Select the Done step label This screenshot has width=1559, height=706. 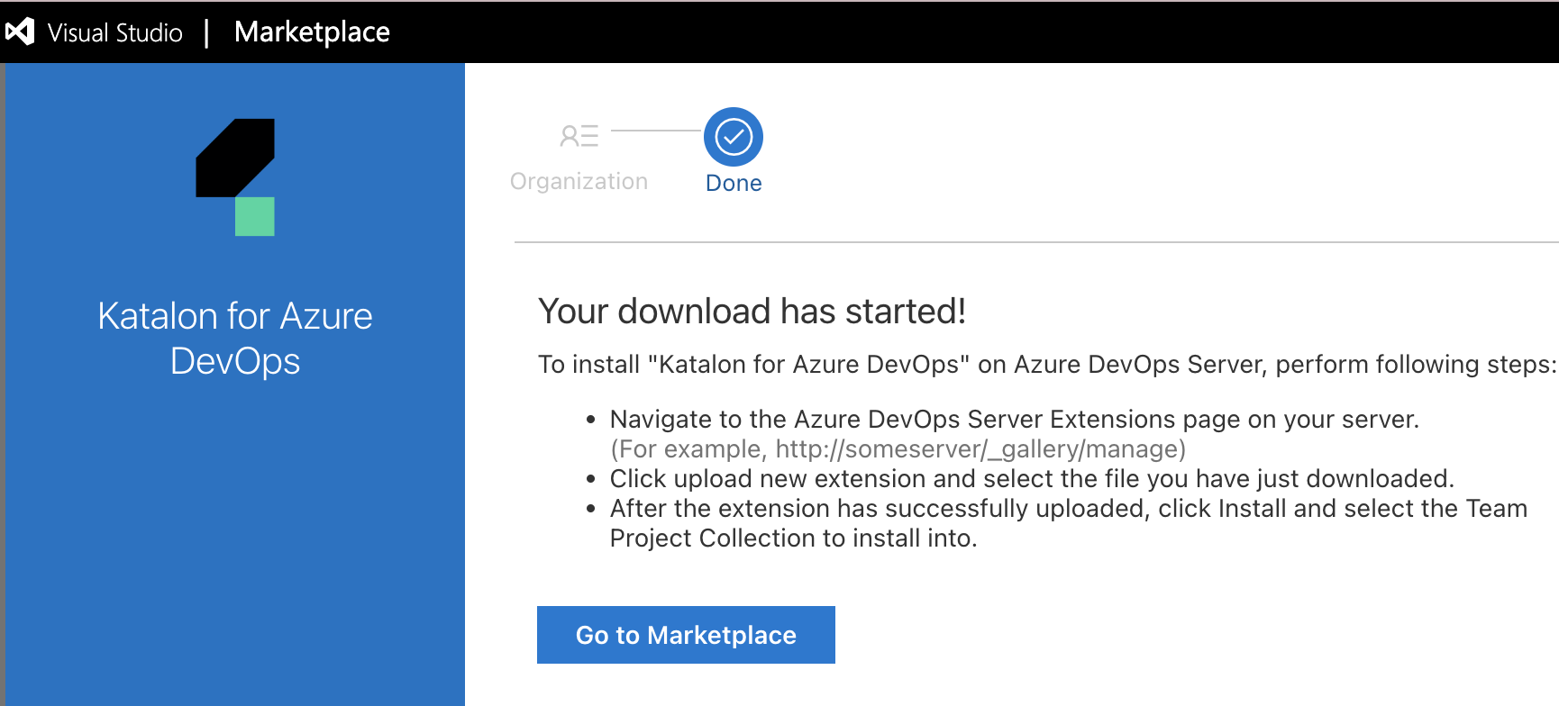pos(734,184)
